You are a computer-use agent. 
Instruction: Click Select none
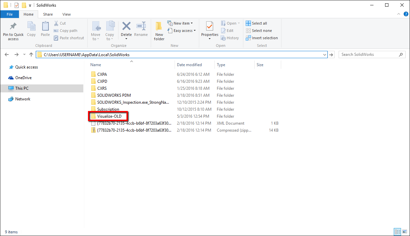[x=259, y=31]
